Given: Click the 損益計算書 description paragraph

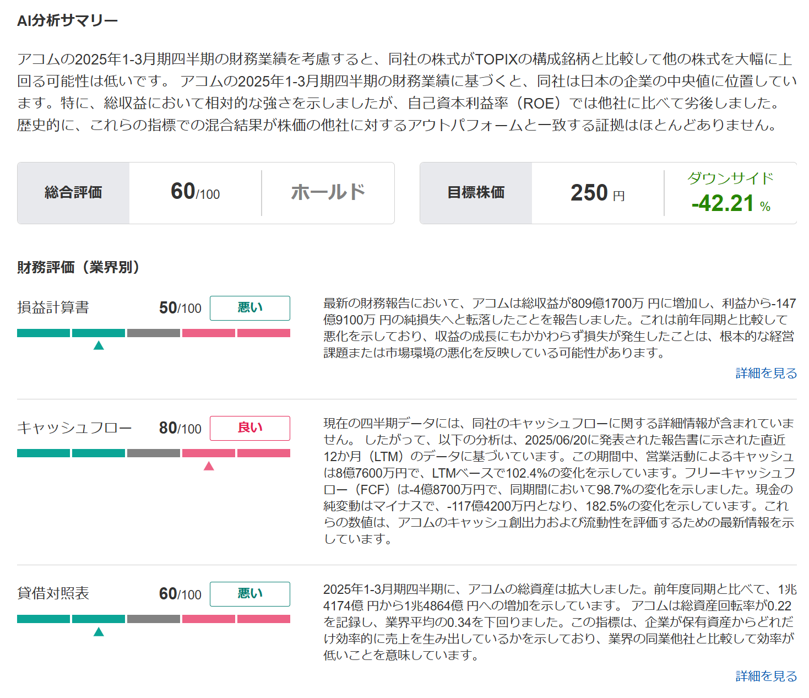Looking at the screenshot, I should tap(560, 328).
